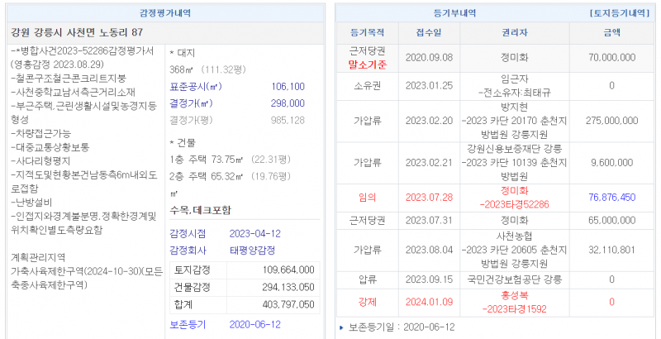Click the triangle bullet before 보존등기일
This screenshot has width=661, height=339.
tap(341, 328)
